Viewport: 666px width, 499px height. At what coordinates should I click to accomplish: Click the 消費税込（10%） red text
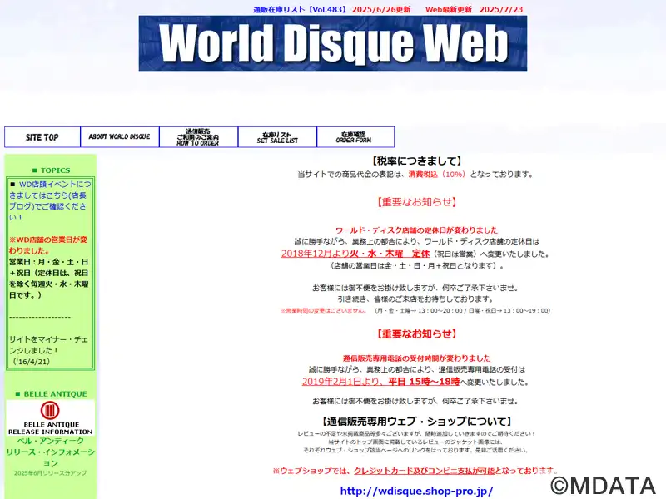coord(436,174)
